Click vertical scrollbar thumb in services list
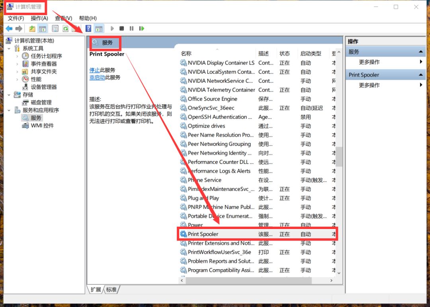This screenshot has width=430, height=307. 339,157
